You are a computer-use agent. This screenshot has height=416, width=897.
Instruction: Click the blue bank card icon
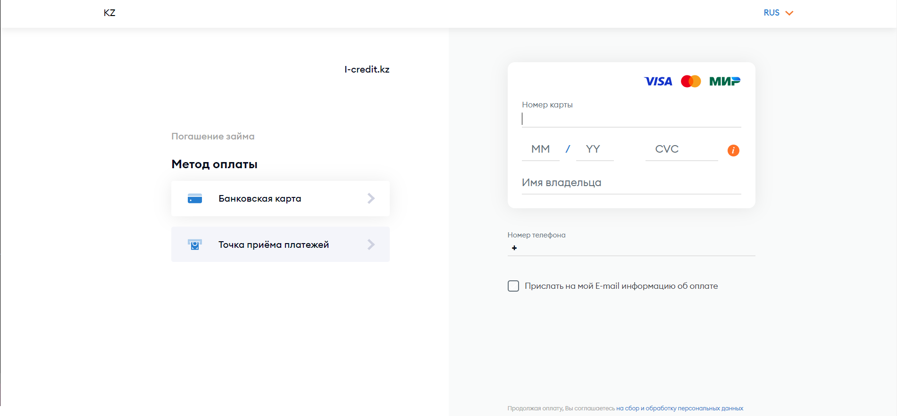(194, 198)
